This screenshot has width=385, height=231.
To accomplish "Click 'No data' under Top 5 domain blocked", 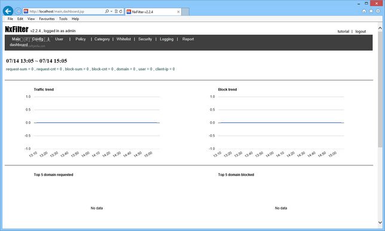I will point(281,208).
